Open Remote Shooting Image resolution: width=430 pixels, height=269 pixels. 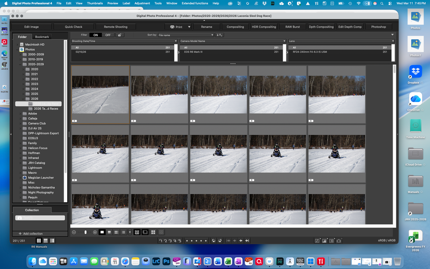(x=115, y=27)
